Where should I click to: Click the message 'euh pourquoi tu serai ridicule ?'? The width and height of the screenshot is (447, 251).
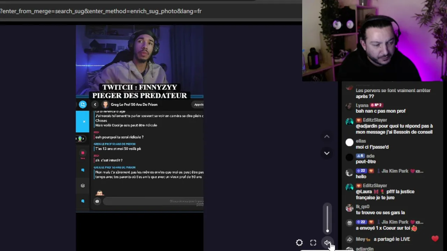point(119,137)
